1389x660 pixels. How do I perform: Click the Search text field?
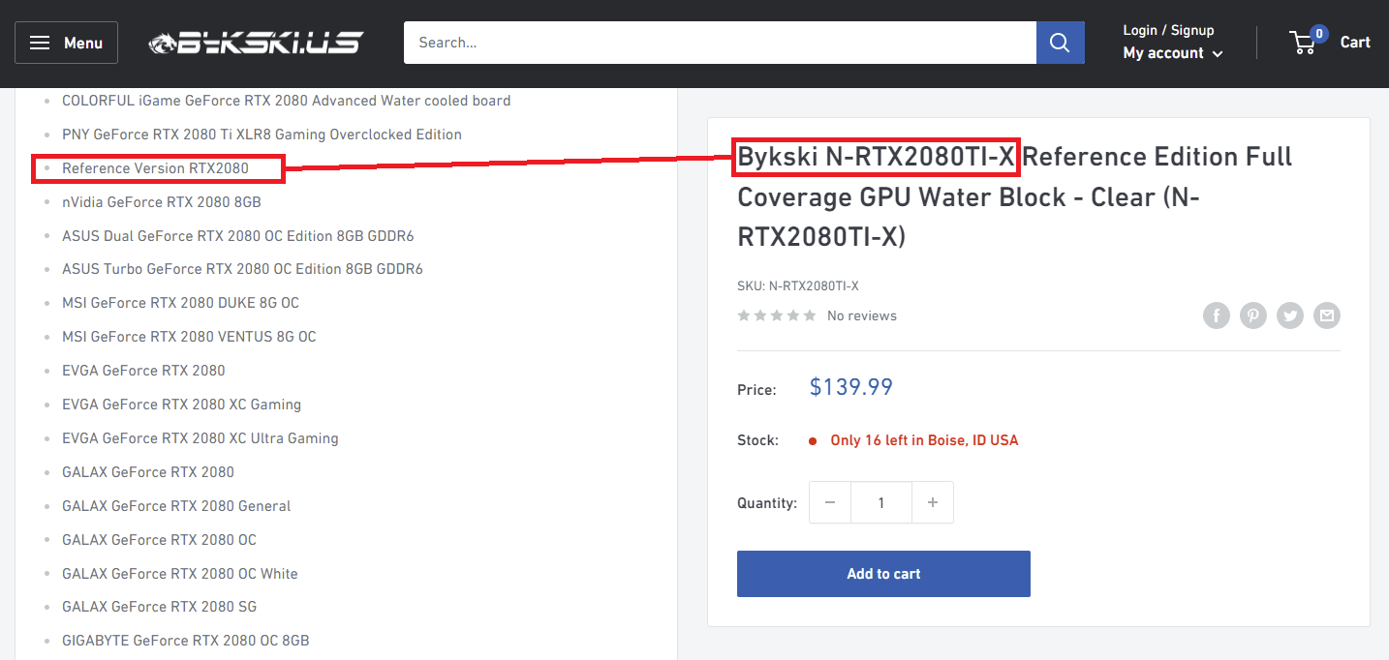[x=719, y=43]
